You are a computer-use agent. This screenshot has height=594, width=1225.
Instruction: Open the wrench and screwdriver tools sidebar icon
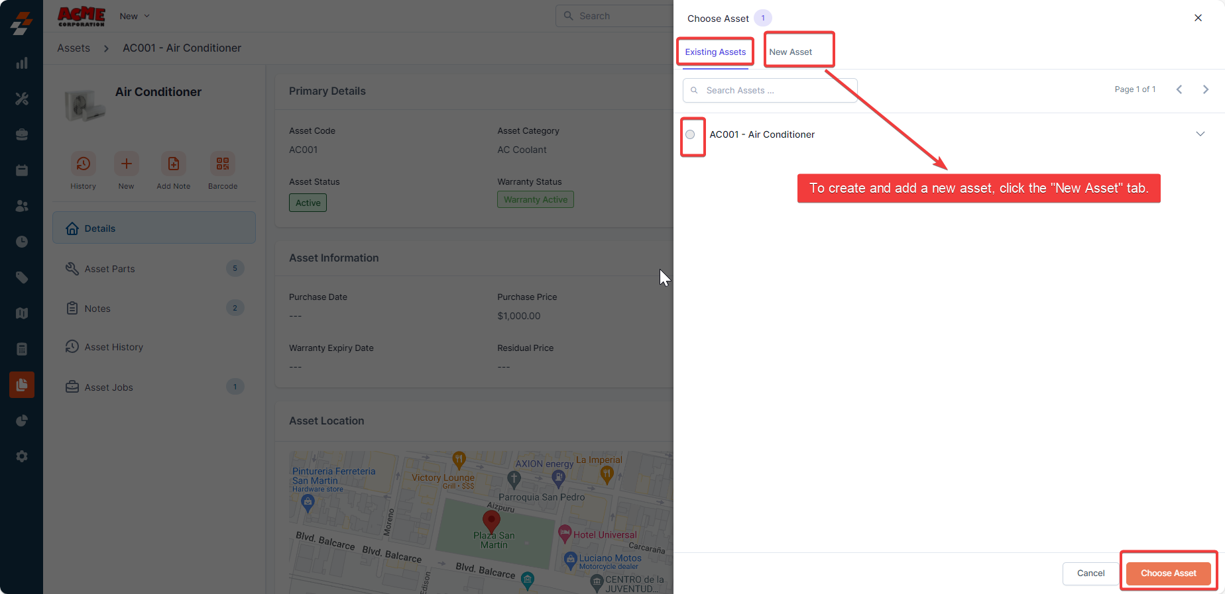[x=22, y=99]
